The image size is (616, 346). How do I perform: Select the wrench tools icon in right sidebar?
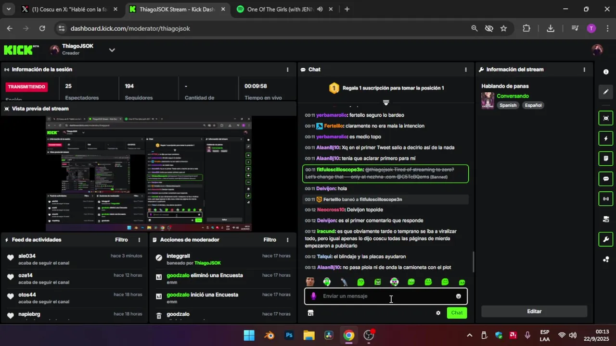[x=606, y=239]
